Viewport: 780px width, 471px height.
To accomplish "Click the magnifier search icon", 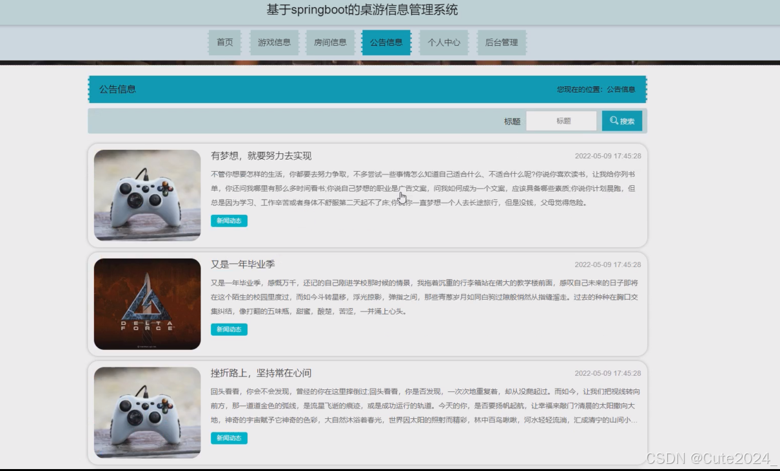I will point(612,120).
